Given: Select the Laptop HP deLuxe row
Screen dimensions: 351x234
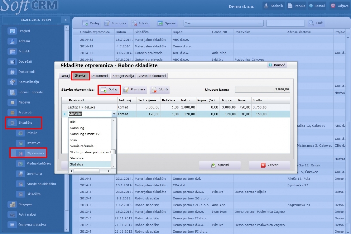Looking at the screenshot, I should tap(176, 107).
